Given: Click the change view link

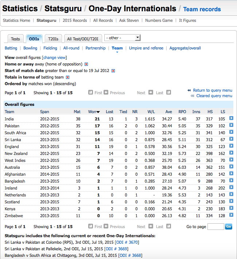Looking at the screenshot, I should click(x=54, y=57).
